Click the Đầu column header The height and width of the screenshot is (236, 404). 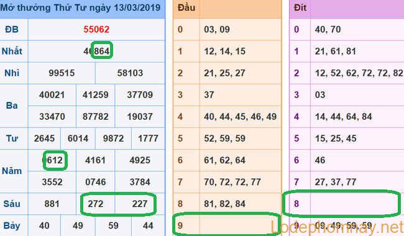pyautogui.click(x=186, y=7)
